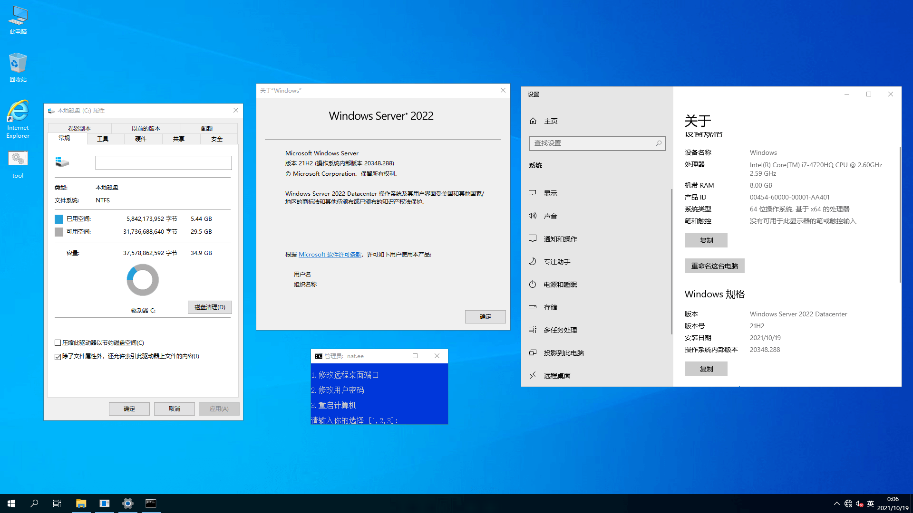Switch to the Security tab in properties
The height and width of the screenshot is (513, 913).
[x=217, y=139]
